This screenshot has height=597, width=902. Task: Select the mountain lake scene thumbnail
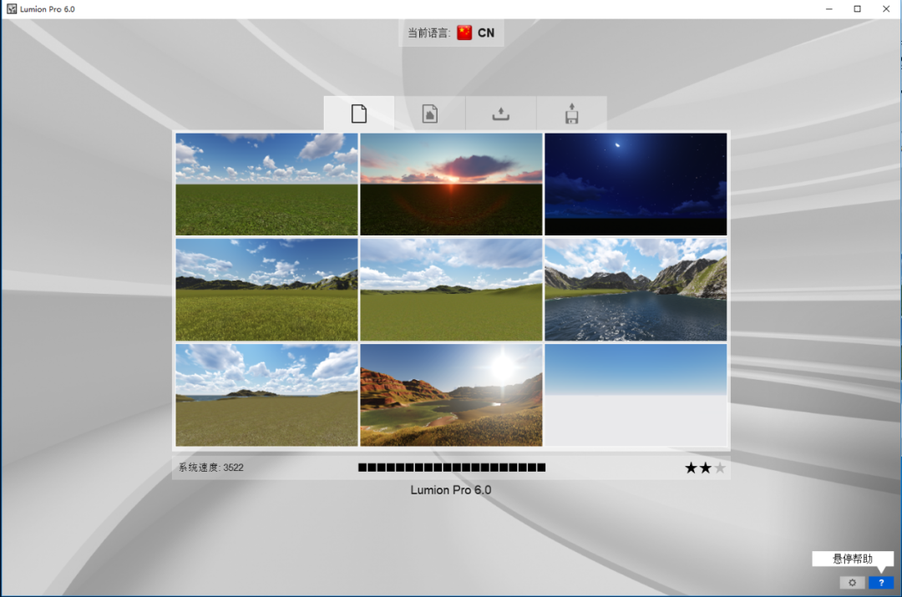pyautogui.click(x=636, y=290)
